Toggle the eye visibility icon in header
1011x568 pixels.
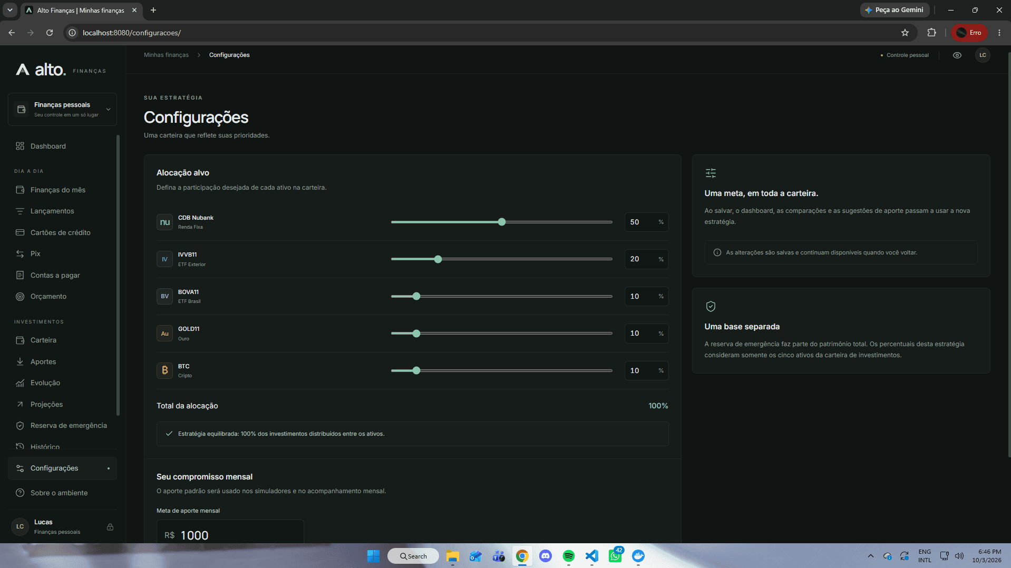(957, 55)
